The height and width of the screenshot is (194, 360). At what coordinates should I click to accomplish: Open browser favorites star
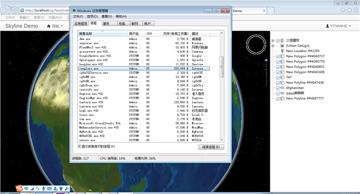coord(349,10)
